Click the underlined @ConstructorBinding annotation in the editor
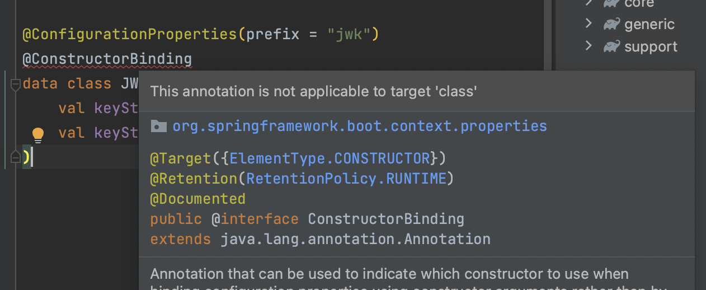Screen dimensions: 706x290 pyautogui.click(x=107, y=59)
